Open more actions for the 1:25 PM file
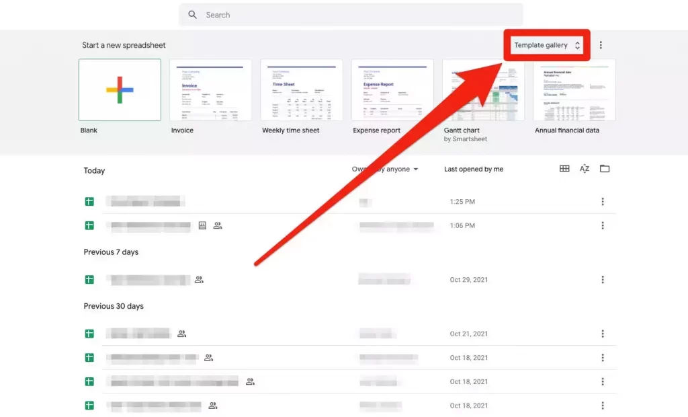The width and height of the screenshot is (688, 417). tap(603, 202)
